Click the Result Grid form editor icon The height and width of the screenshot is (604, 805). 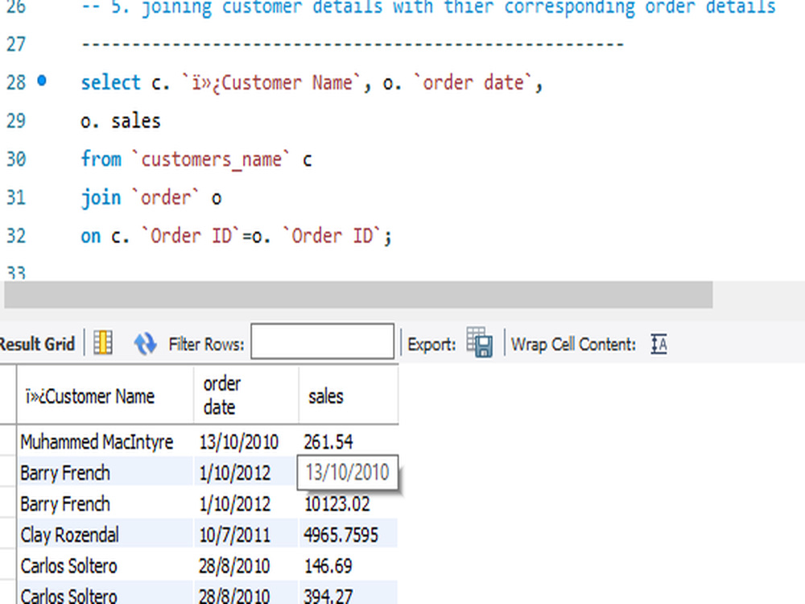tap(103, 343)
